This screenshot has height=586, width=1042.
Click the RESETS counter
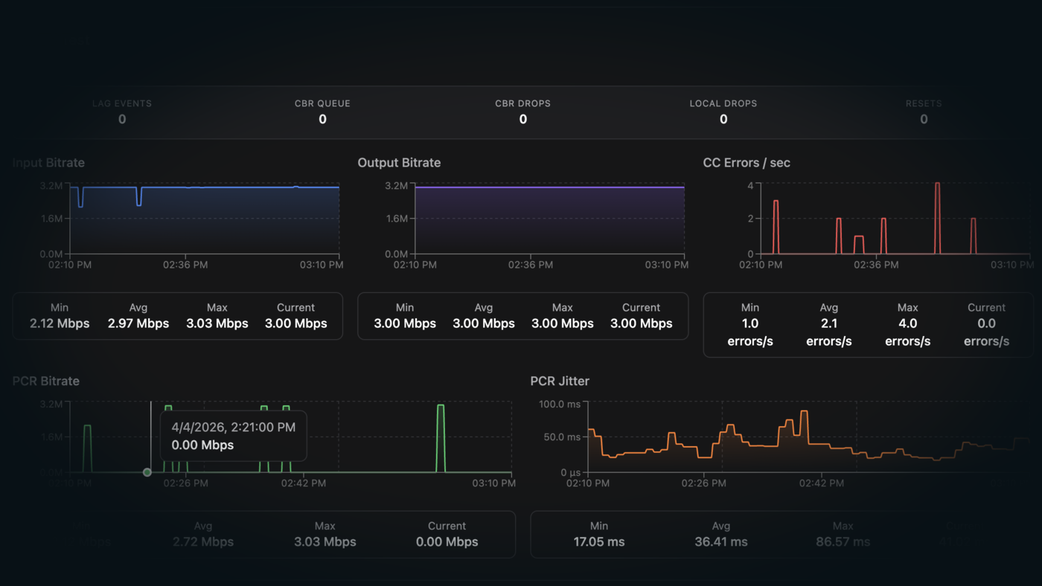[923, 112]
